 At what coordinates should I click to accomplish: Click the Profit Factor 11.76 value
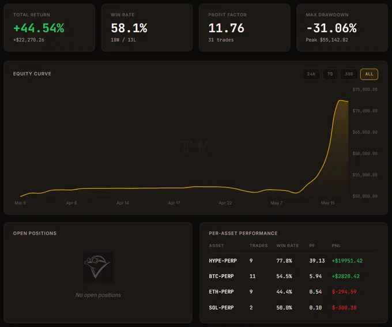(x=226, y=28)
